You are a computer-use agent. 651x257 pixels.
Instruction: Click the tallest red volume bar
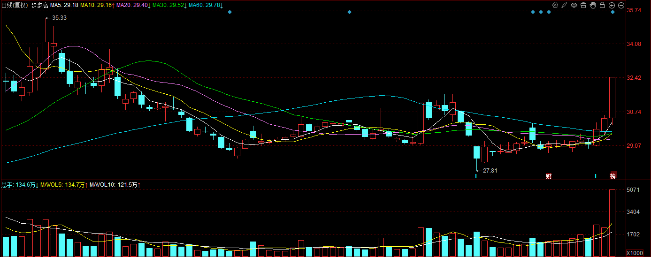tap(612, 223)
